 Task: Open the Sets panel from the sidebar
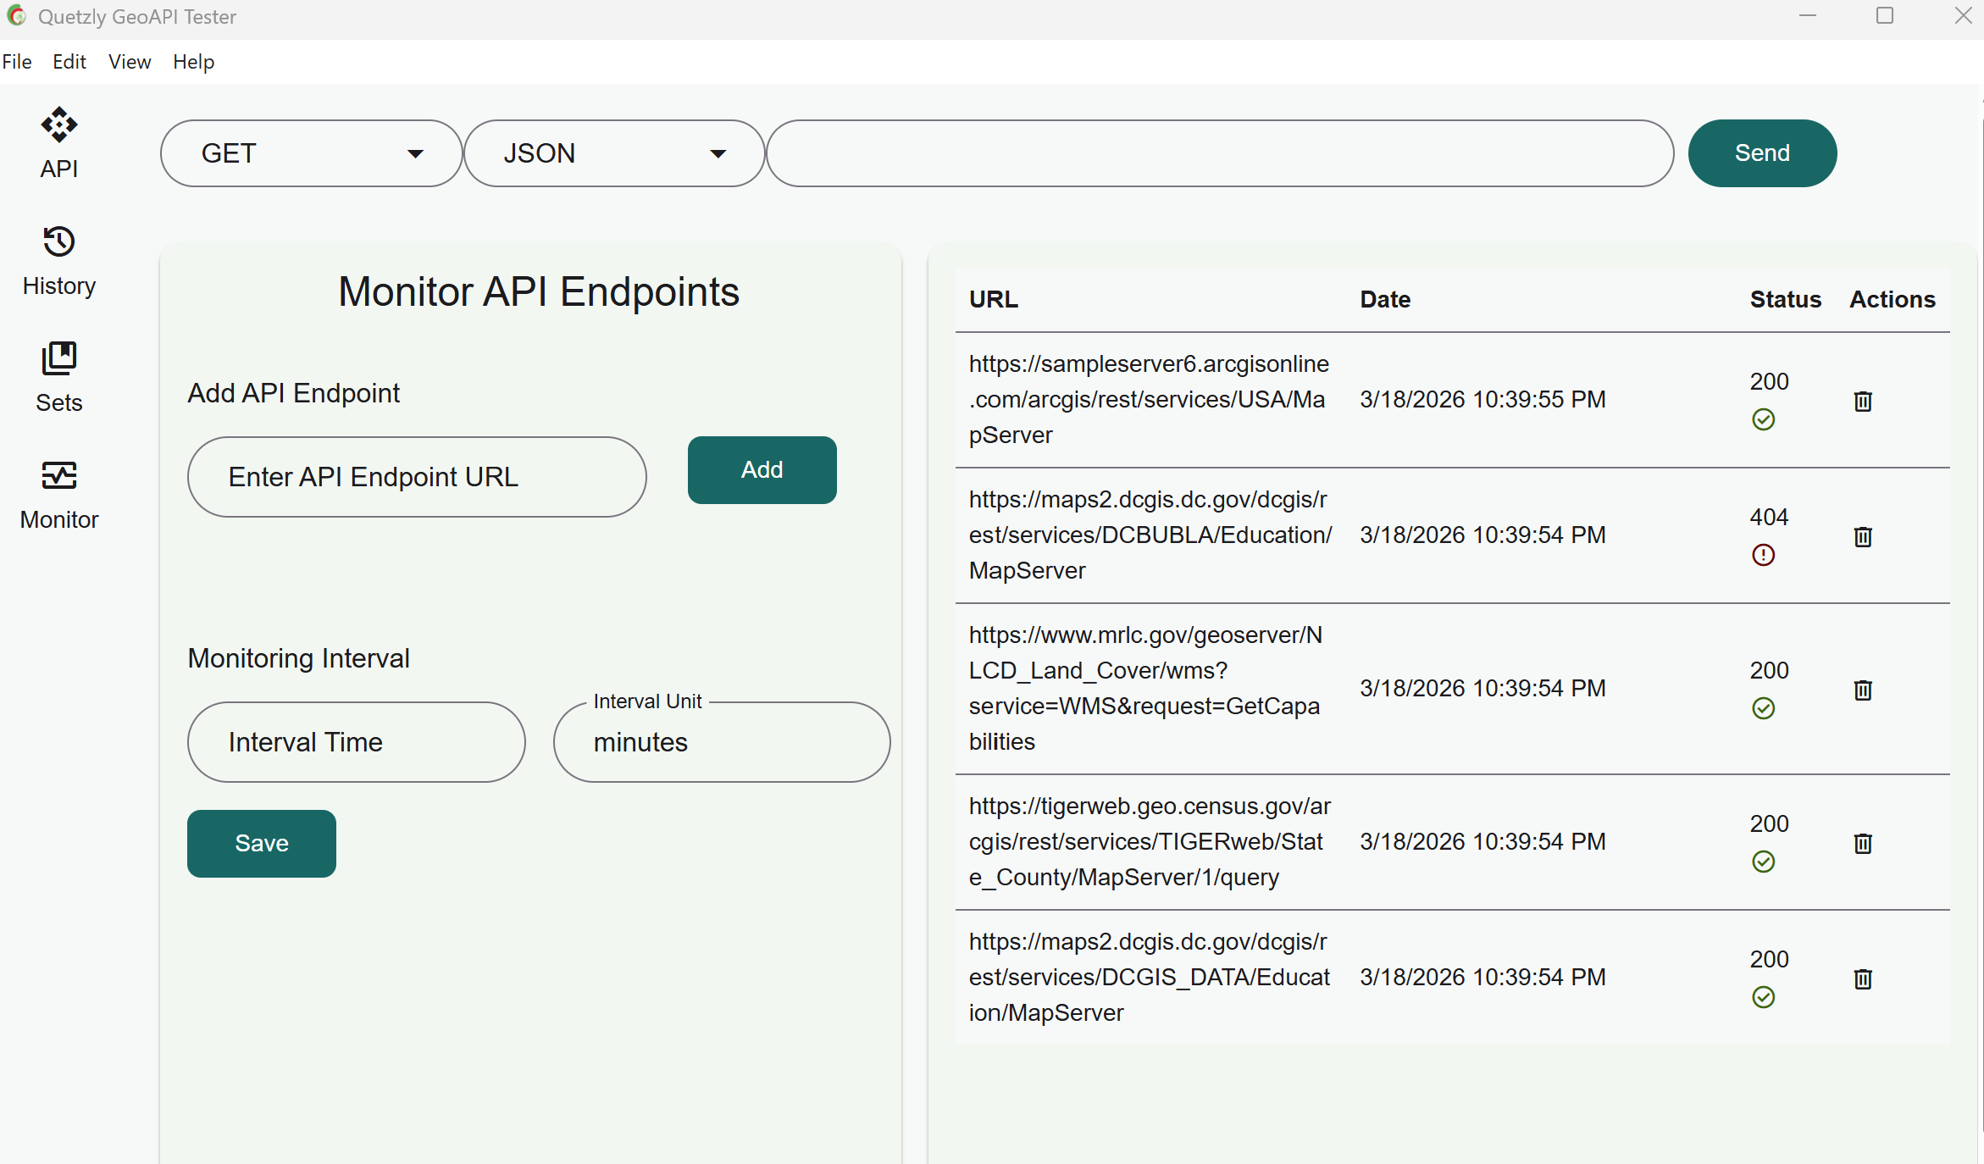58,376
